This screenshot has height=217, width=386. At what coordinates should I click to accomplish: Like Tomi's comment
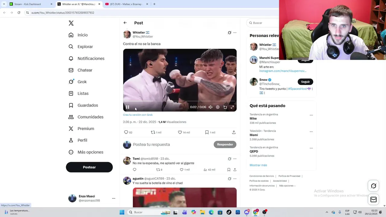click(185, 170)
